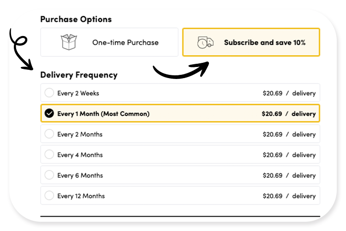Image resolution: width=346 pixels, height=231 pixels.
Task: Click the open box icon
Action: [68, 42]
